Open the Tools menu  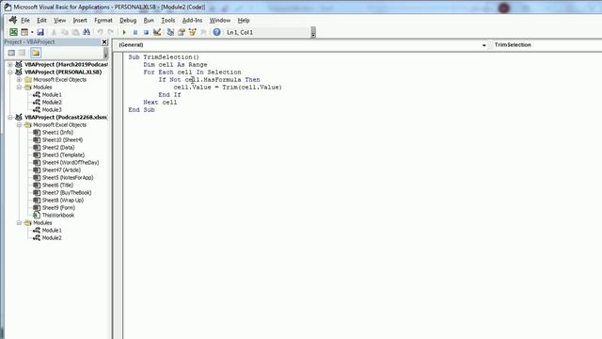pyautogui.click(x=167, y=20)
